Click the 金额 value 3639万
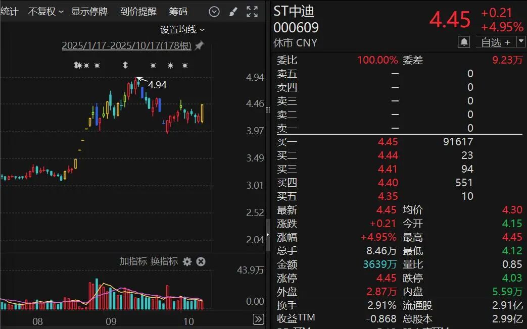This screenshot has height=329, width=527. coord(380,264)
